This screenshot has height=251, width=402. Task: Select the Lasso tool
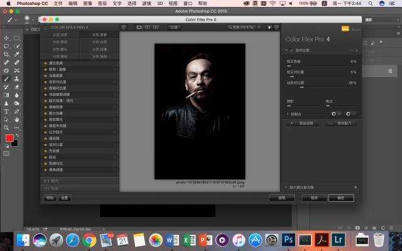click(x=6, y=46)
